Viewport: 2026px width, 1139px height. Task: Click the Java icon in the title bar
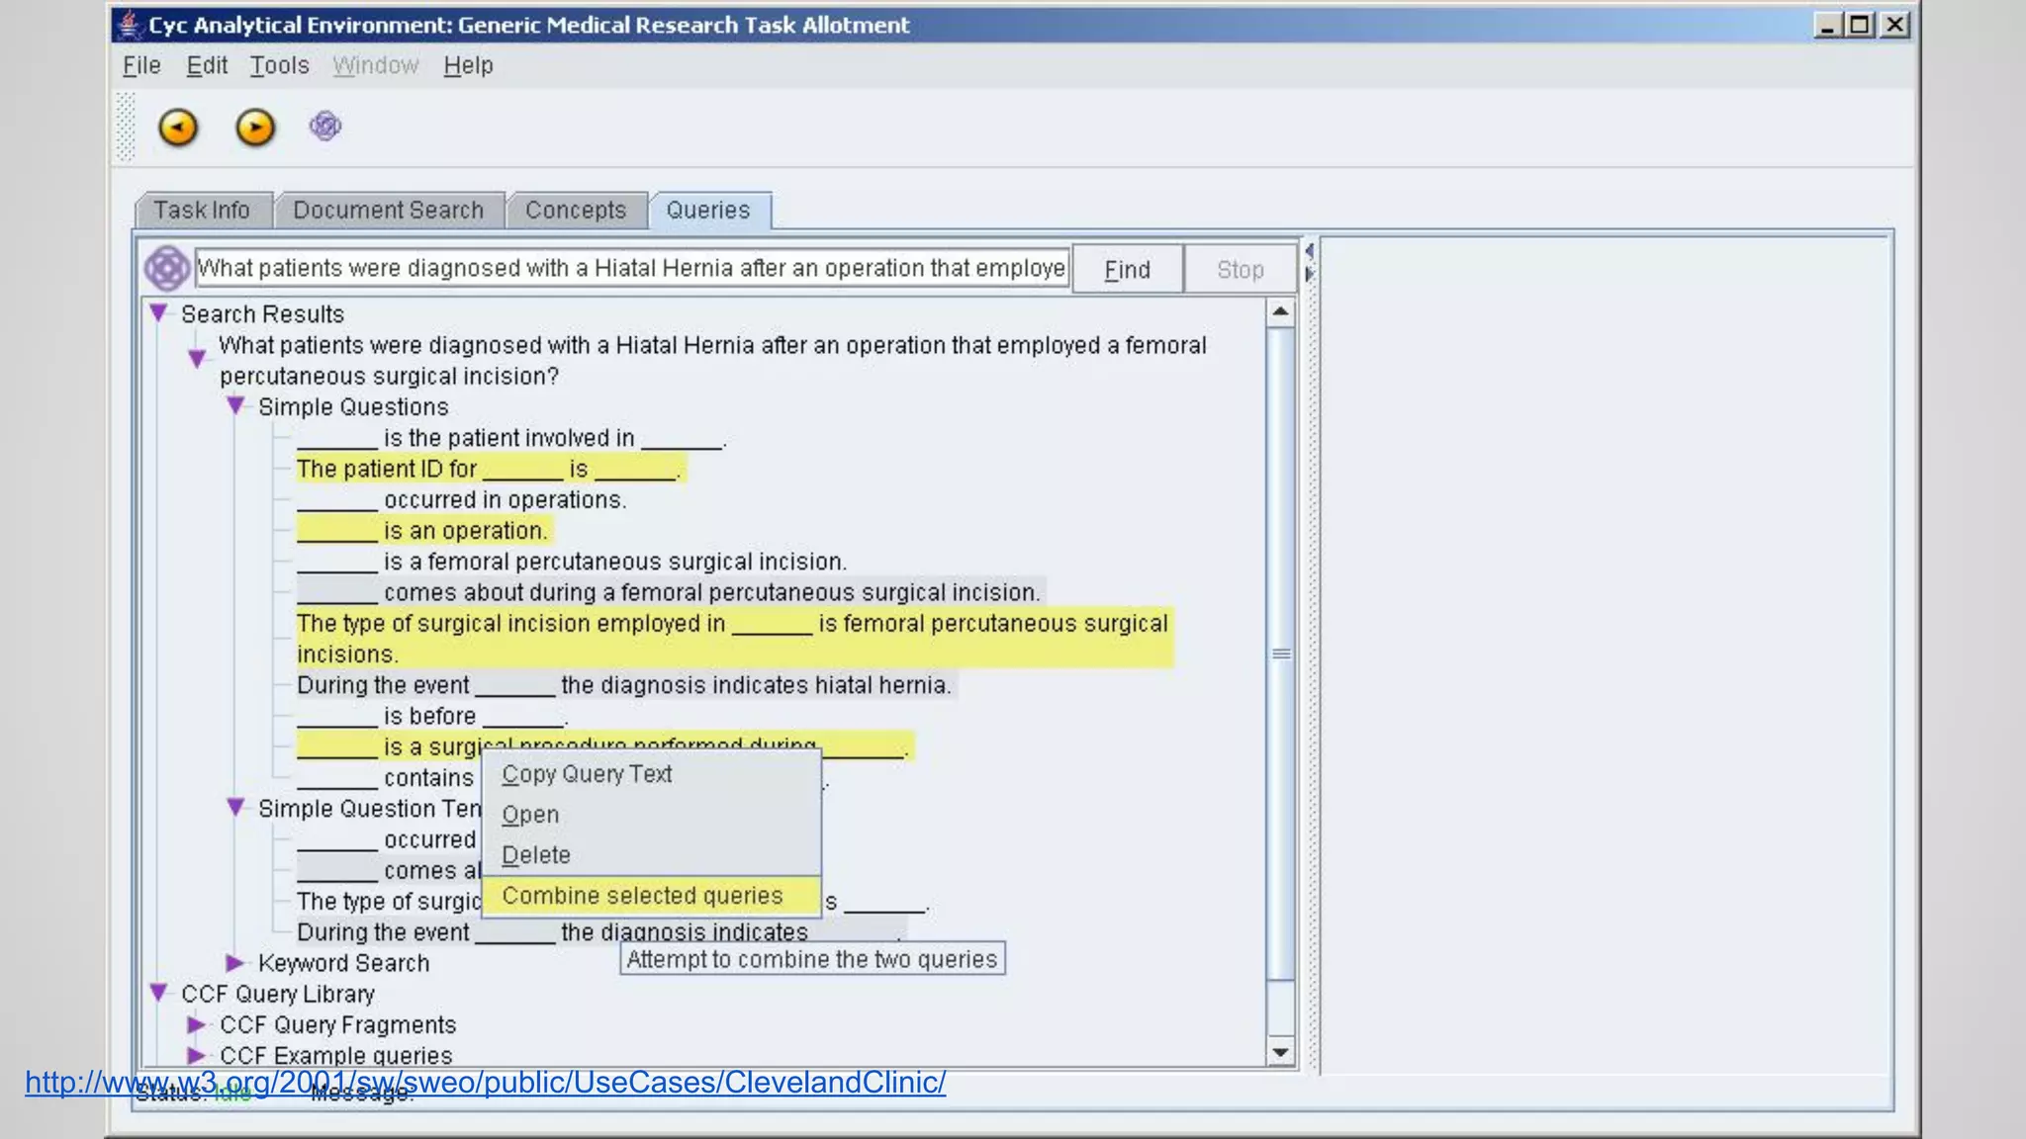(x=129, y=24)
